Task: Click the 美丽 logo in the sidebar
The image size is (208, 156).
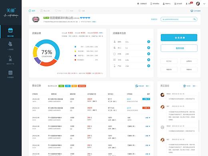Action: [x=11, y=10]
